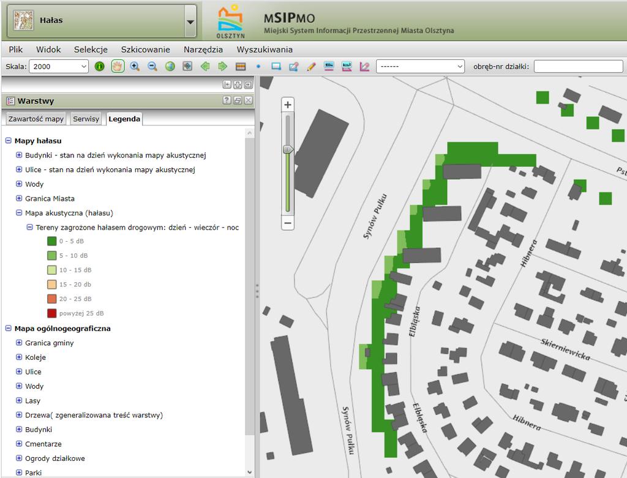Image resolution: width=627 pixels, height=478 pixels.
Task: Expand the Drzewa layer node
Action: click(19, 415)
